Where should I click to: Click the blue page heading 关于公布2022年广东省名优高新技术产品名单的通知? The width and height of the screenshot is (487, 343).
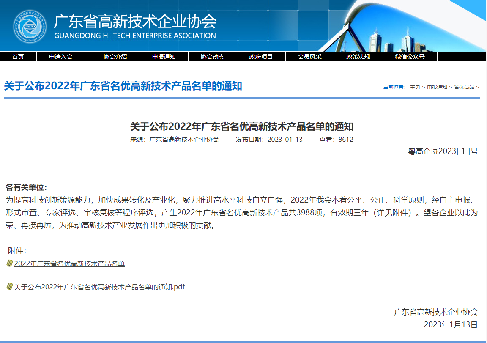pos(123,86)
